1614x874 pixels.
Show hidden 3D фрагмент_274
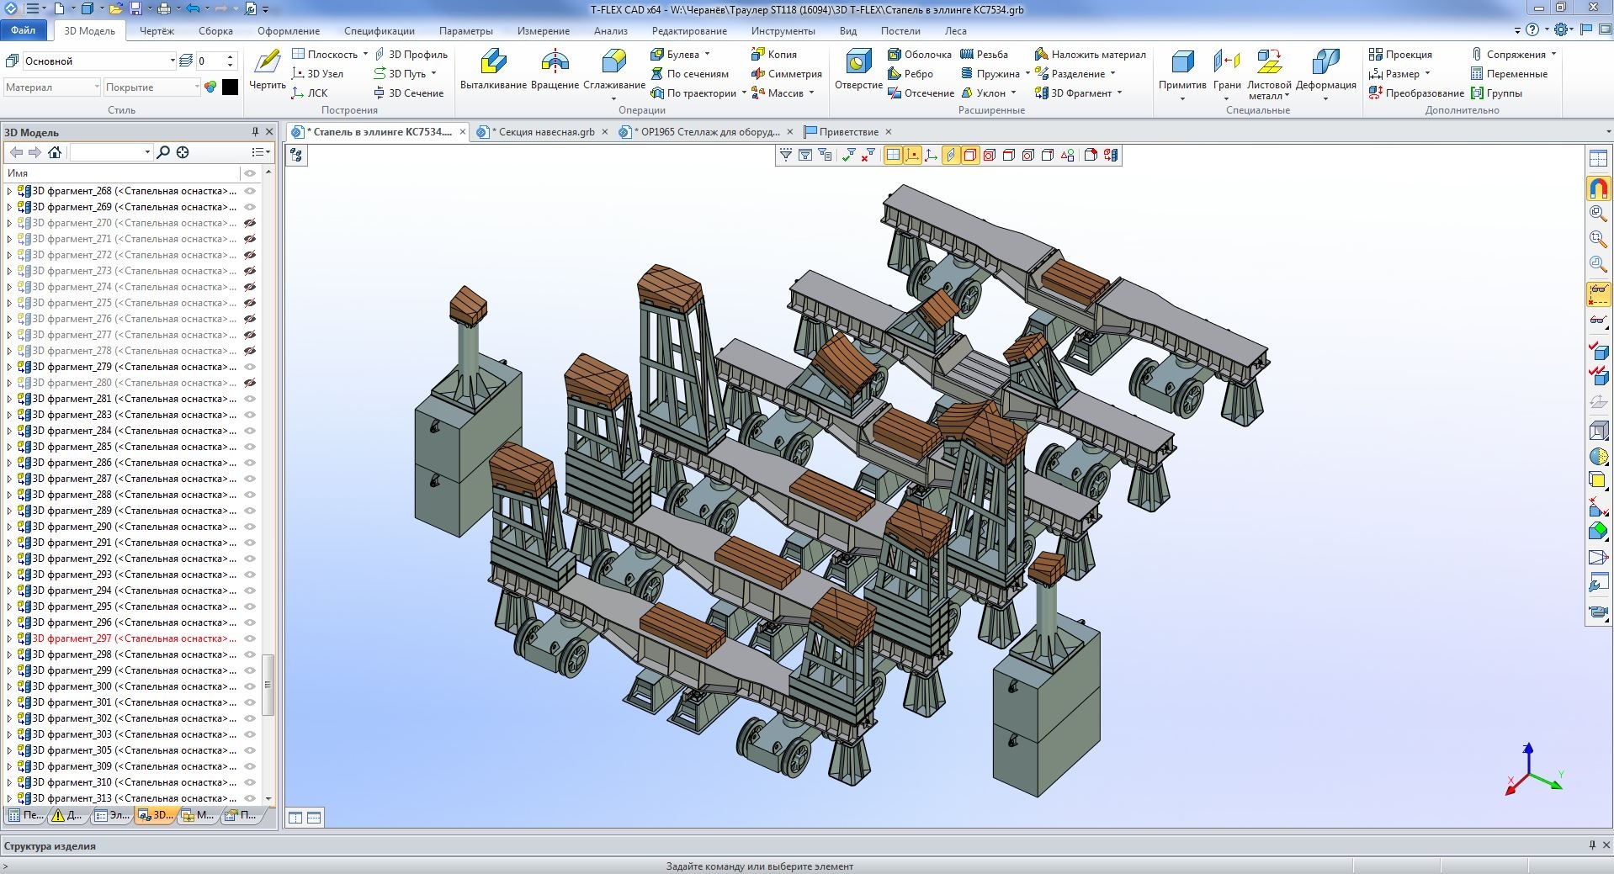(250, 287)
